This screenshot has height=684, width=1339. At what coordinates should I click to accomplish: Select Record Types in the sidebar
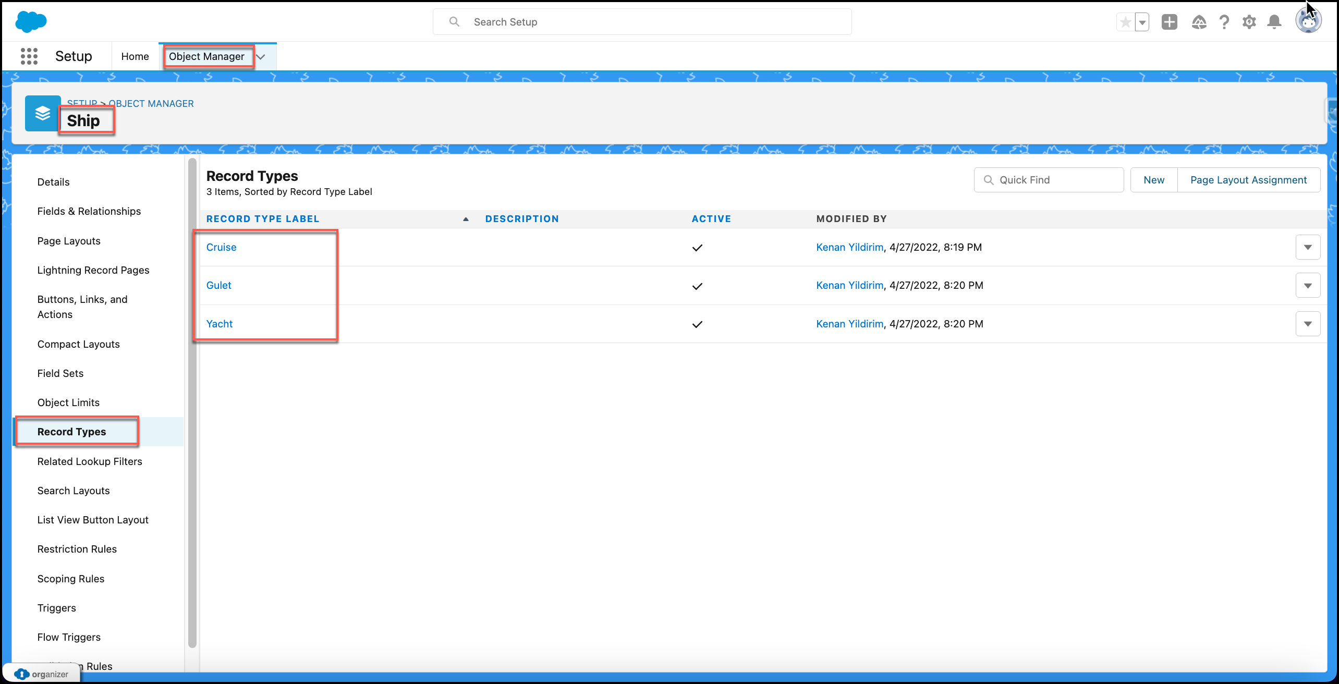point(72,432)
